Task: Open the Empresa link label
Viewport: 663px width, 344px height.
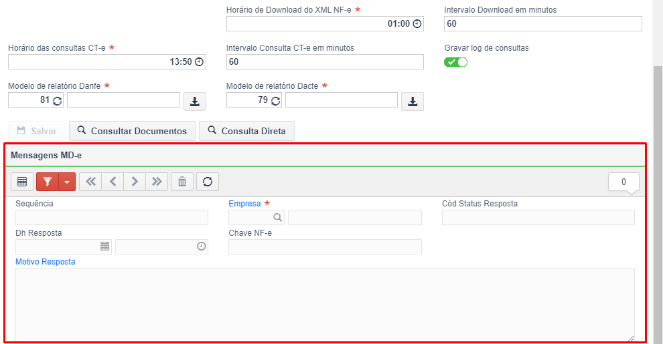Action: [244, 203]
